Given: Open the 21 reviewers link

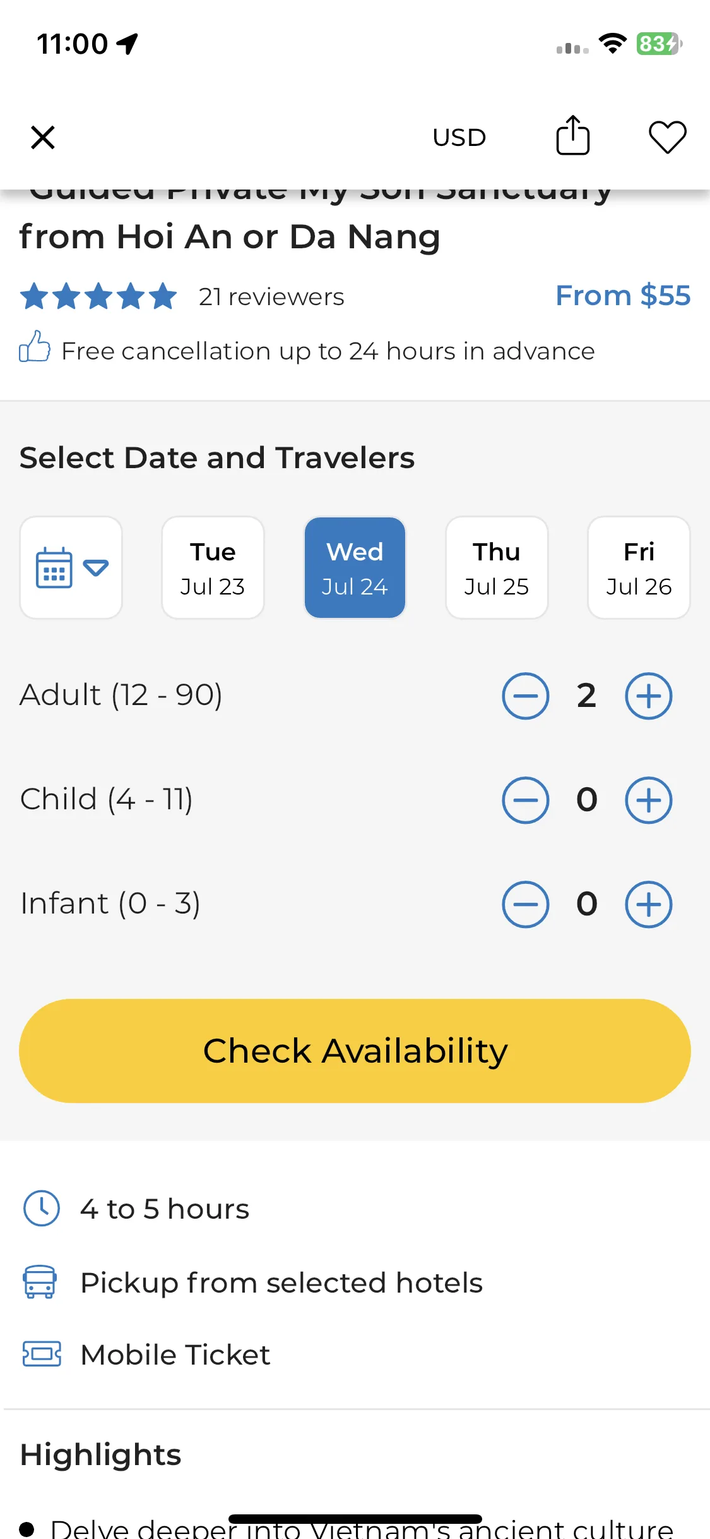Looking at the screenshot, I should tap(271, 296).
